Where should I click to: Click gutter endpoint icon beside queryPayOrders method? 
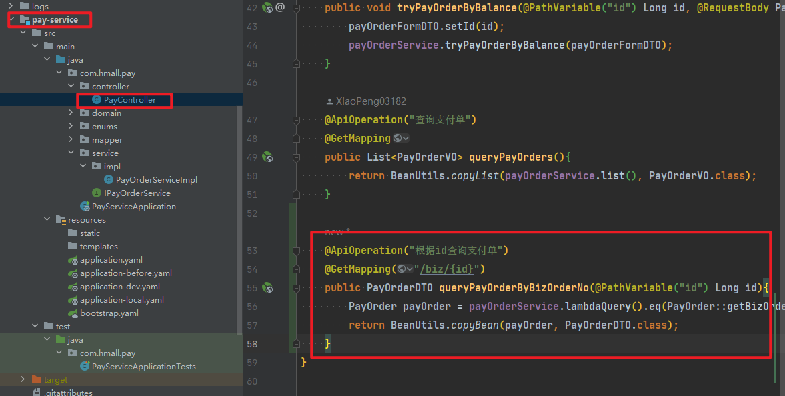click(267, 157)
